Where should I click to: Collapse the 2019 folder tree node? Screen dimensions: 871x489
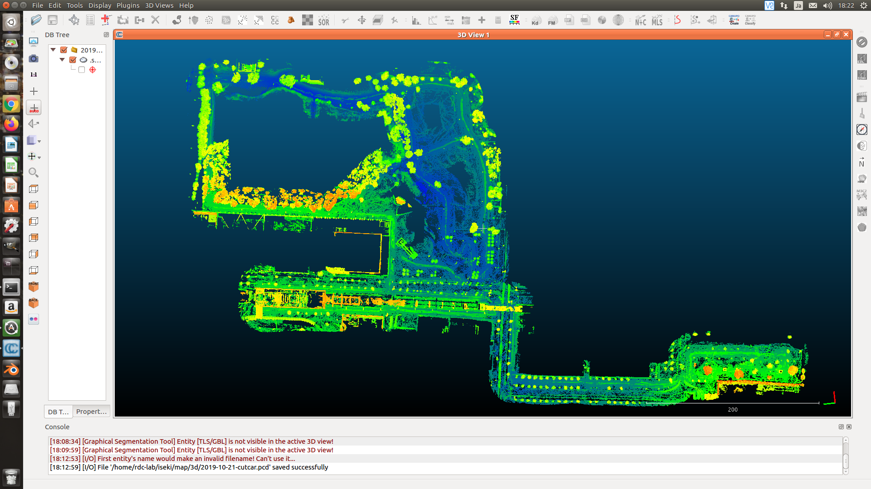[53, 50]
